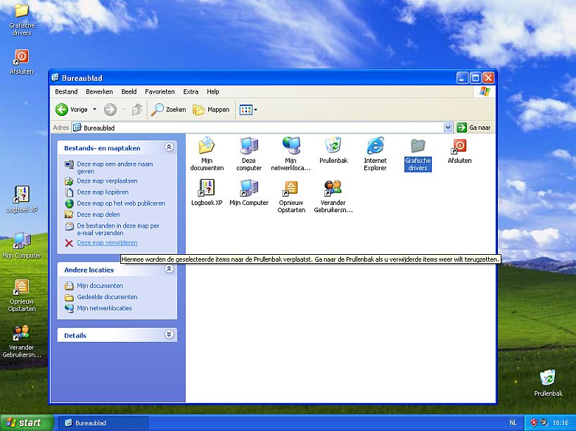Open the Favorieten menu

click(160, 91)
